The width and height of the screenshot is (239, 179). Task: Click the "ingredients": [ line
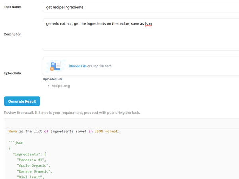click(29, 154)
